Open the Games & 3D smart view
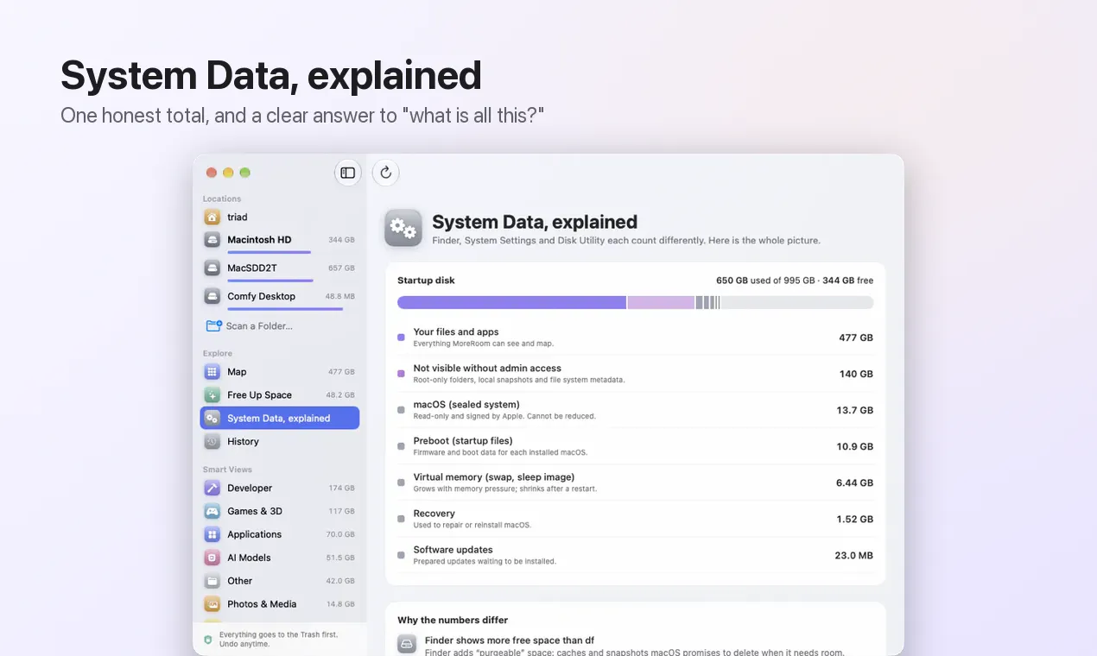1097x656 pixels. 280,512
